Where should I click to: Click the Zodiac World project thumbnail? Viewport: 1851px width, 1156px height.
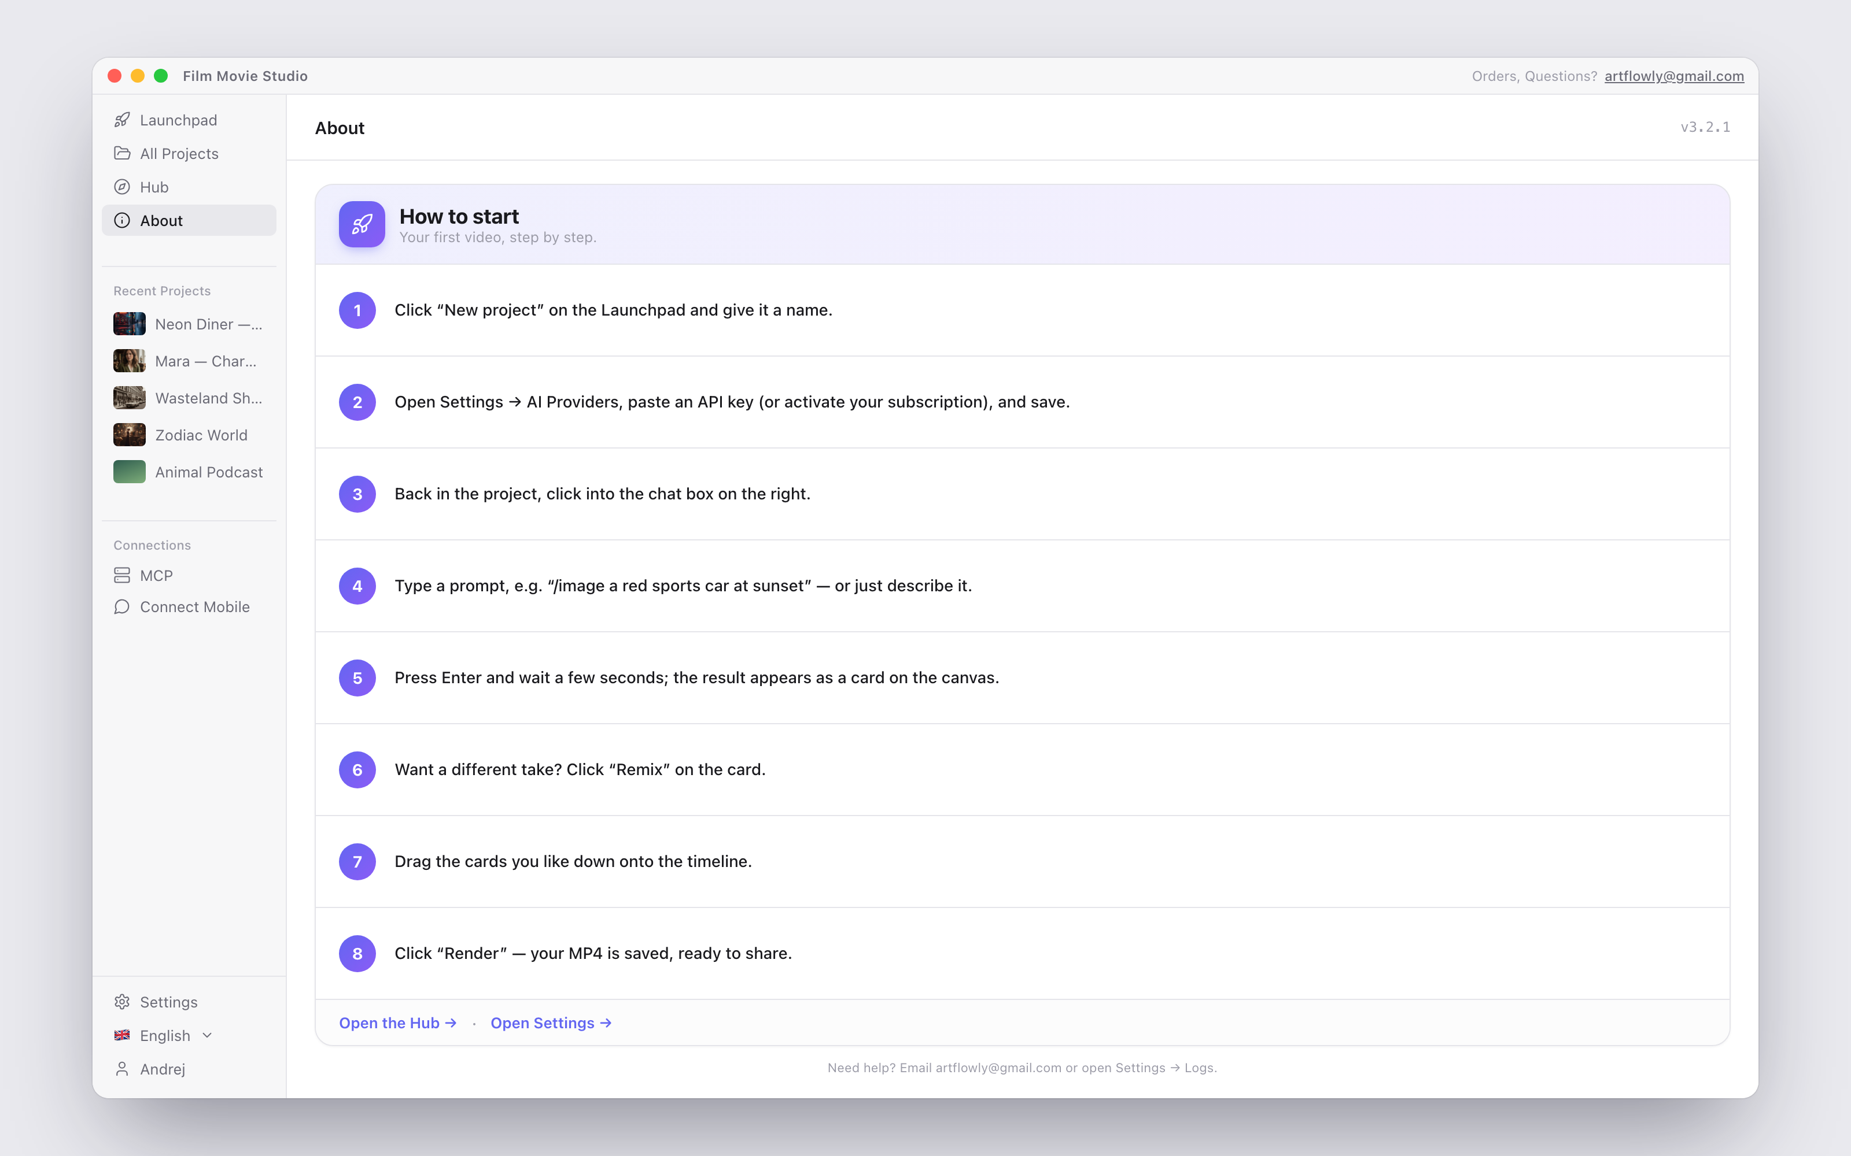click(129, 435)
